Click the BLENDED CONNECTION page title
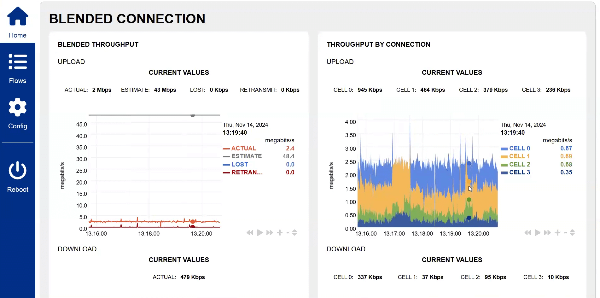 point(127,19)
